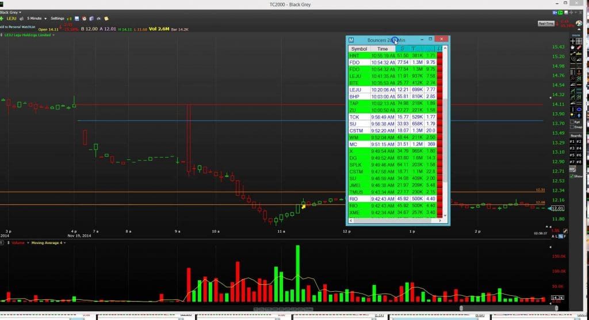Click scroll-down arrow in Bouncers window
Image resolution: width=589 pixels, height=320 pixels.
click(x=445, y=215)
